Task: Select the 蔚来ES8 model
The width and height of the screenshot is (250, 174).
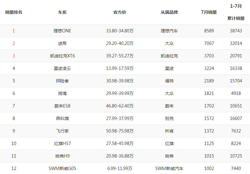Action: click(x=62, y=106)
